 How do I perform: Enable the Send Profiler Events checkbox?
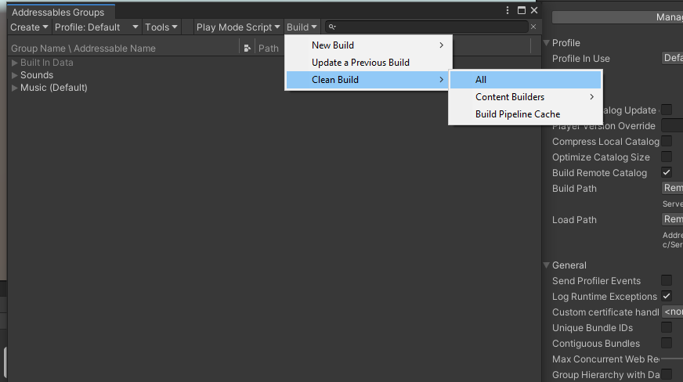[667, 280]
